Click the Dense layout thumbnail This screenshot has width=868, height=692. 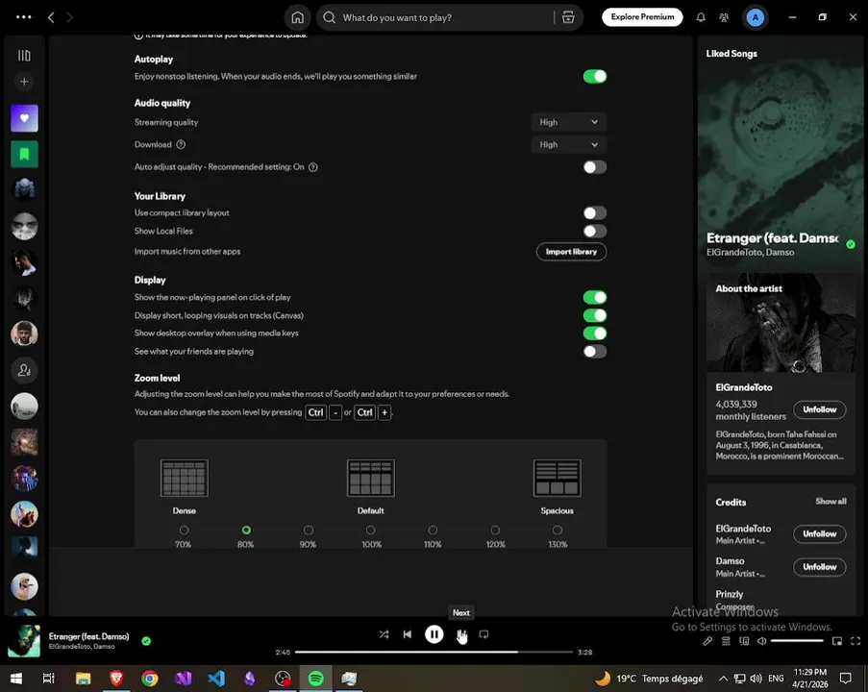pos(185,479)
